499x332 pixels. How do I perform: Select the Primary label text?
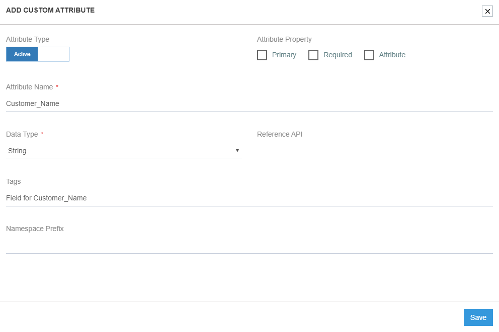pos(284,55)
